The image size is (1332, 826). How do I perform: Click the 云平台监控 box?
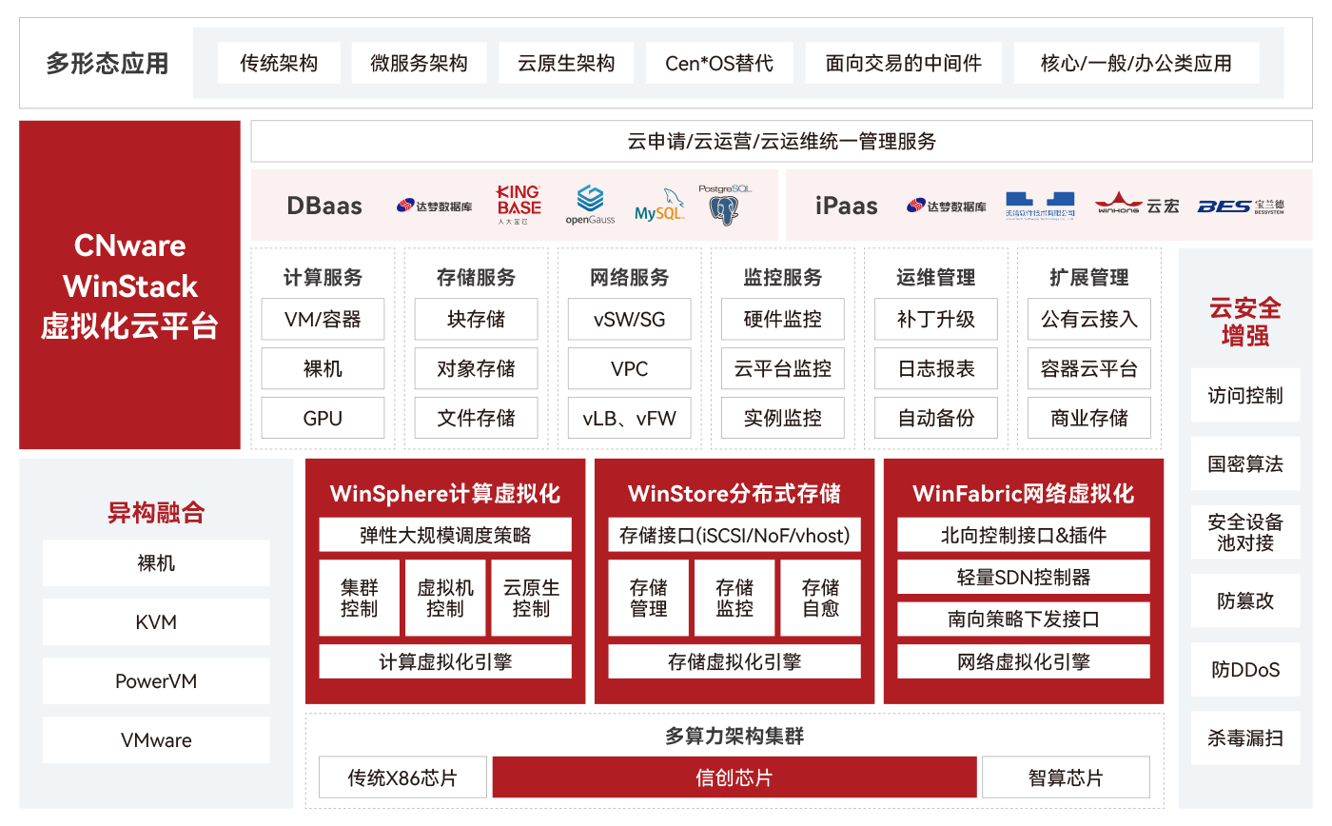tap(782, 368)
